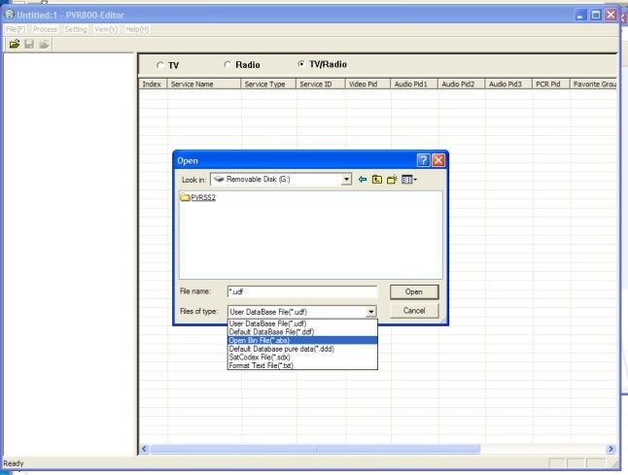Click the PCR Pid column header
Image resolution: width=628 pixels, height=475 pixels.
pyautogui.click(x=551, y=85)
